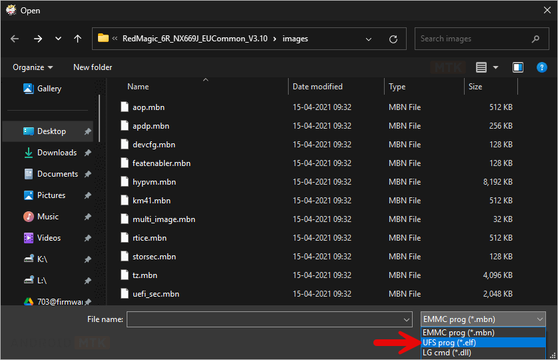The width and height of the screenshot is (558, 360).
Task: Click the Search images input box
Action: (473, 39)
